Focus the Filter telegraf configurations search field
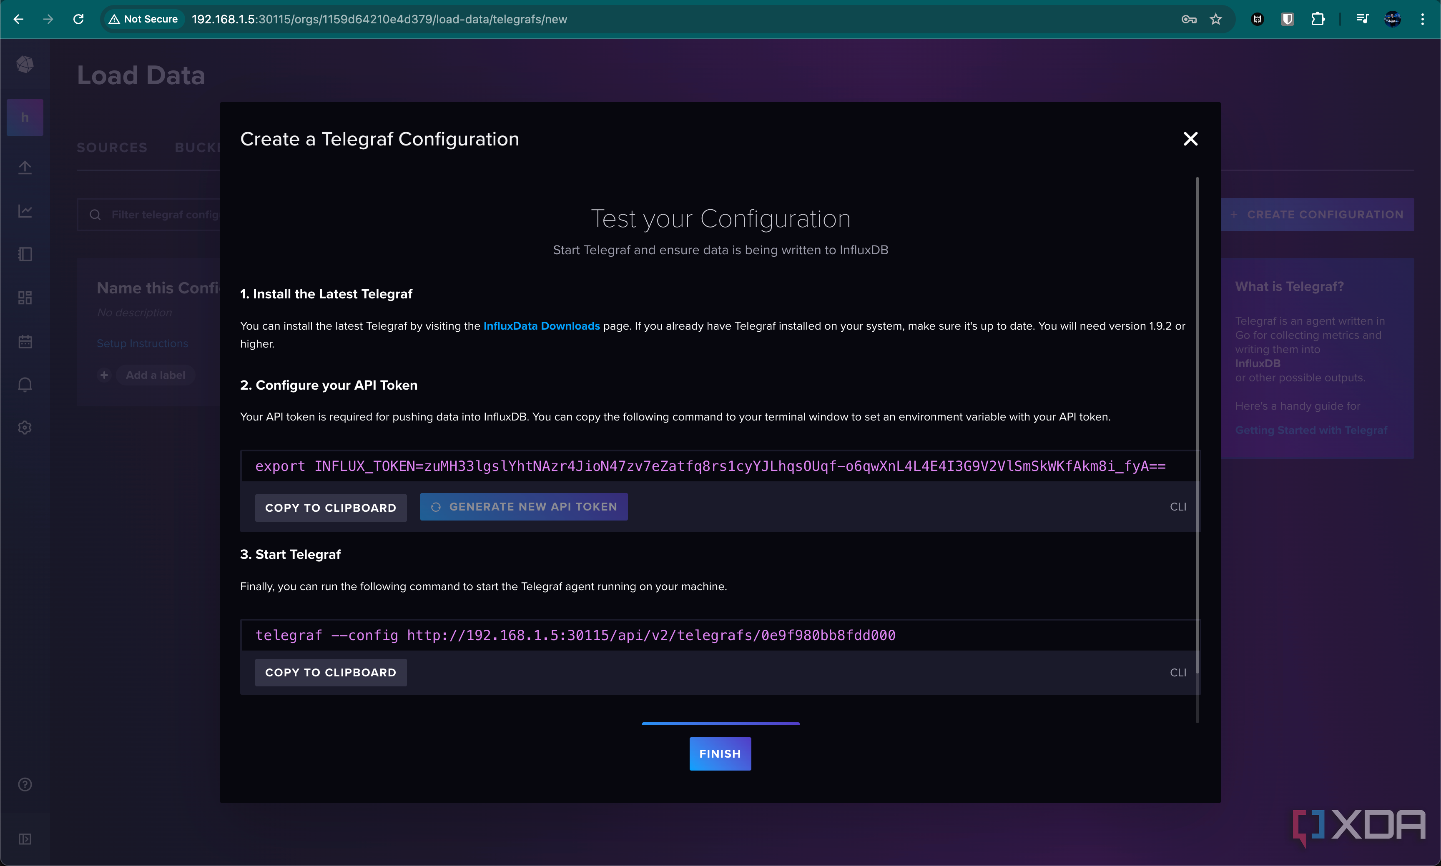This screenshot has height=866, width=1441. coord(149,214)
